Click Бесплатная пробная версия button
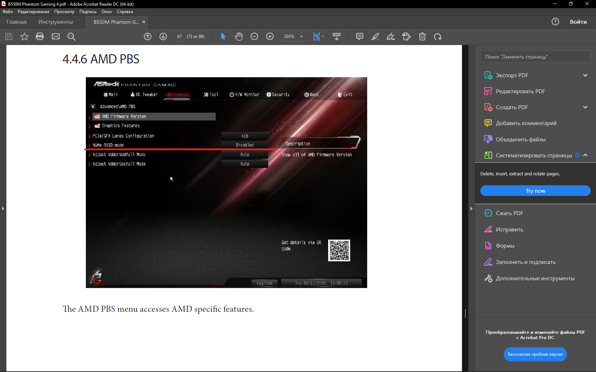The image size is (596, 372). [535, 354]
